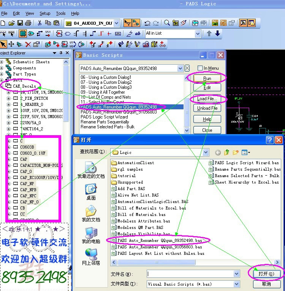Click the Up One Level folder icon
285x291 pixels.
click(226, 153)
